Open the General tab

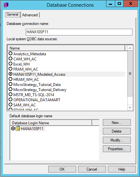[12, 15]
